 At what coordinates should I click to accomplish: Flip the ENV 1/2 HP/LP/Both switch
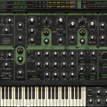[x=29, y=55]
